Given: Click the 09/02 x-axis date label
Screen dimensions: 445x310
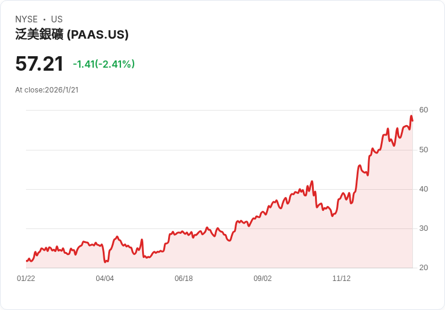Looking at the screenshot, I should (262, 279).
